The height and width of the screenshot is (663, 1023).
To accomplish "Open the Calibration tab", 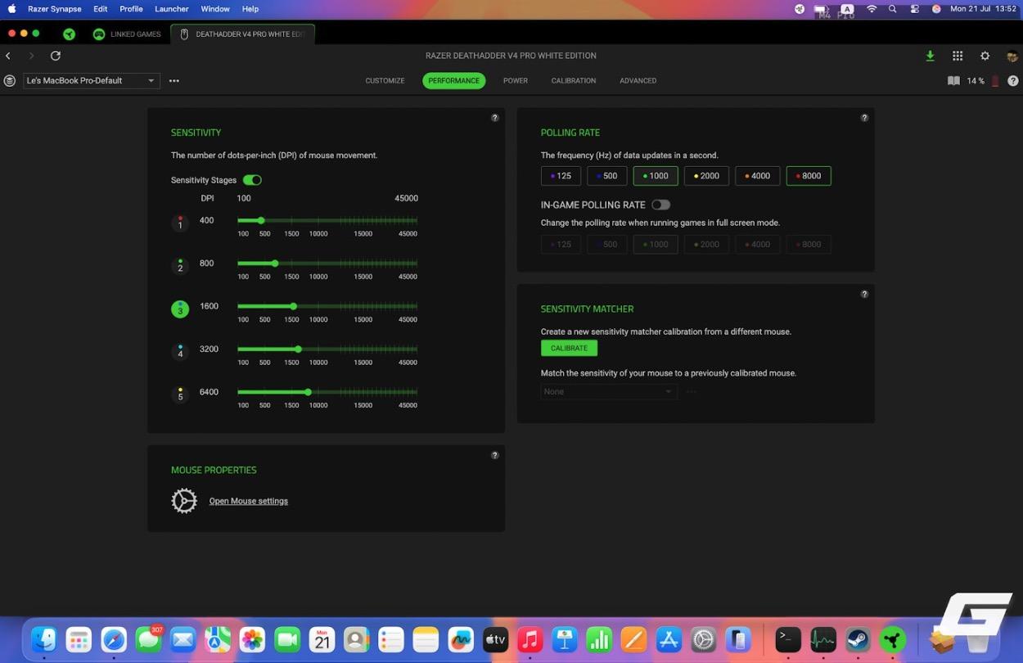I will [x=574, y=81].
